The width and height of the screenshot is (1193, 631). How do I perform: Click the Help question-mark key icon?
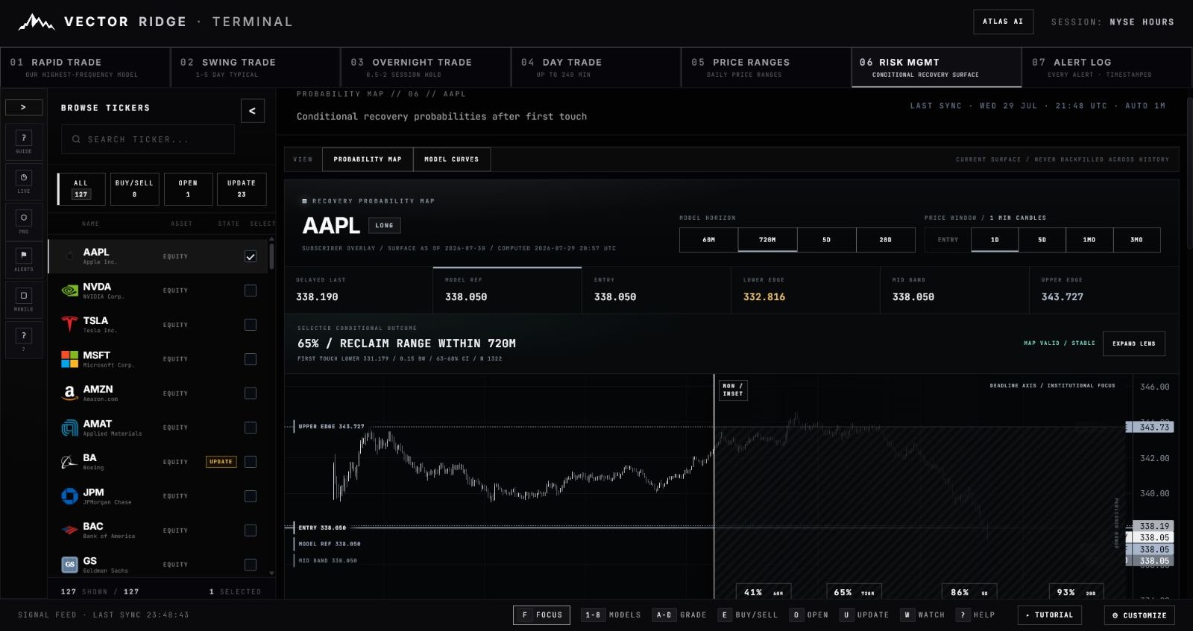tap(963, 615)
